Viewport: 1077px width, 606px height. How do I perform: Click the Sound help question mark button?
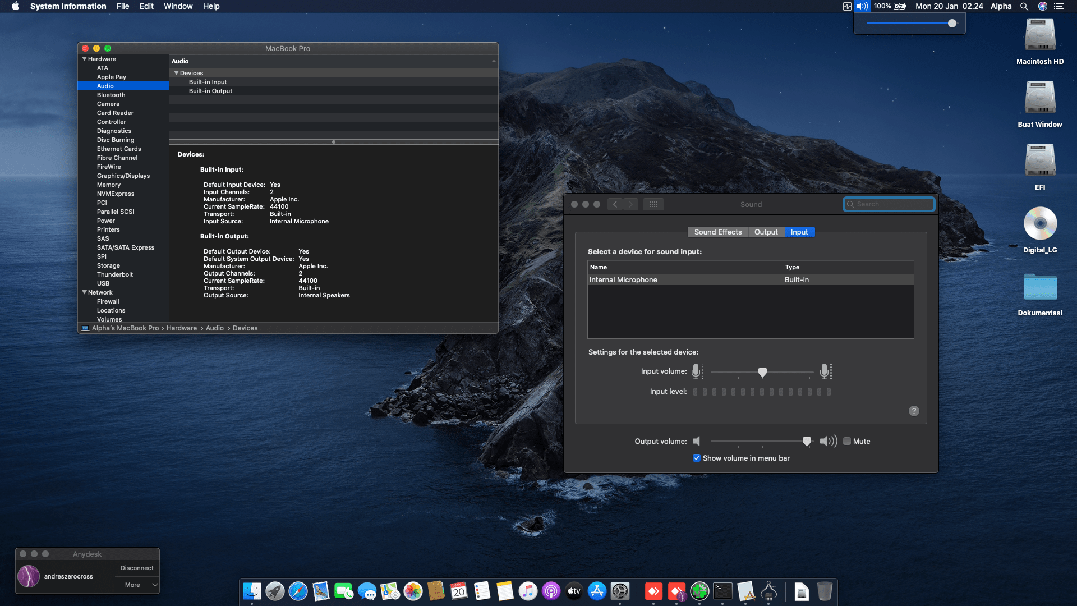point(914,411)
